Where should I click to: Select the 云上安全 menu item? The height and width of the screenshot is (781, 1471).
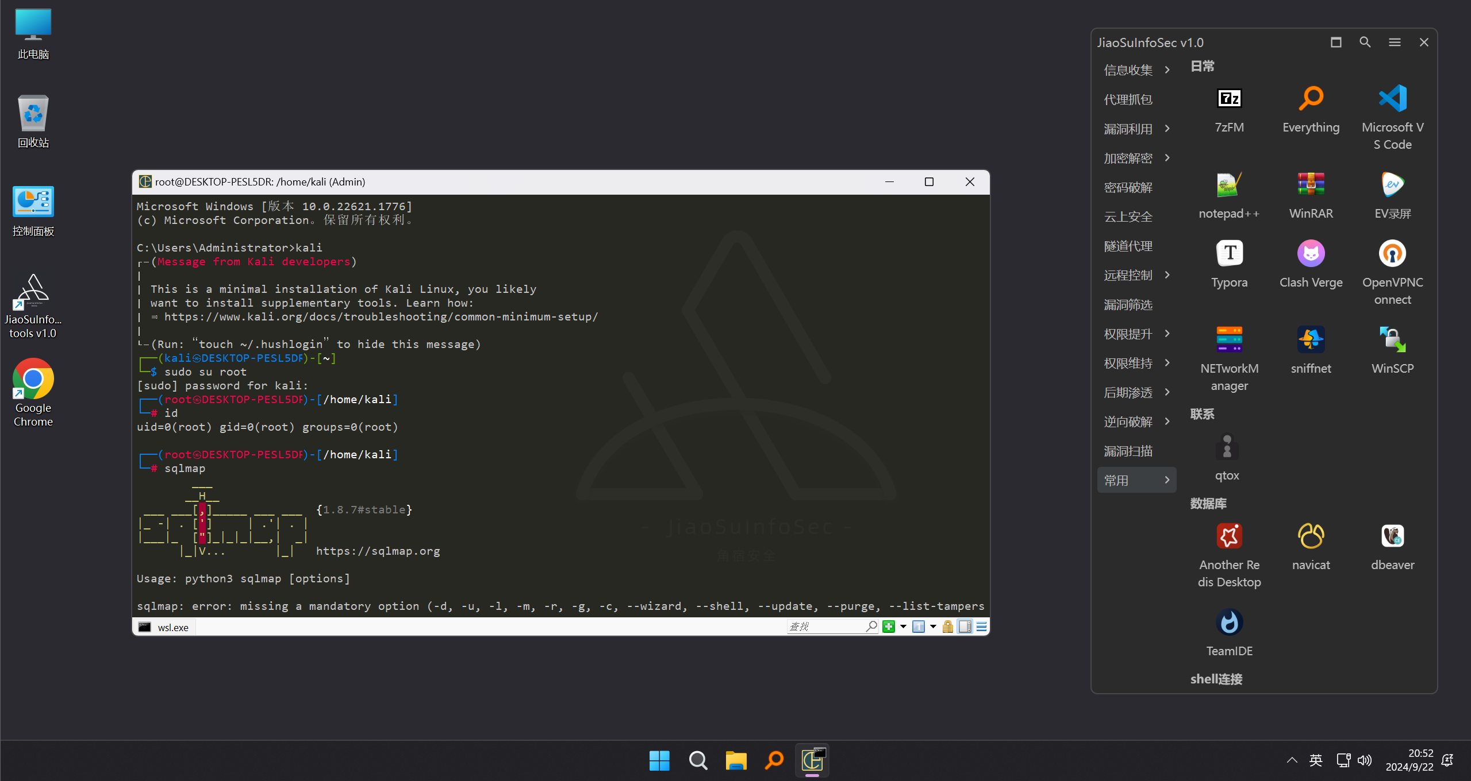(x=1136, y=216)
